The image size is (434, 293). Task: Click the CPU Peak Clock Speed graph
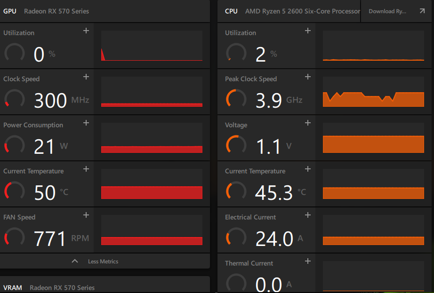tap(373, 92)
